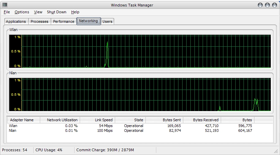Sort by Adapter Name column header
280x155 pixels.
24,120
